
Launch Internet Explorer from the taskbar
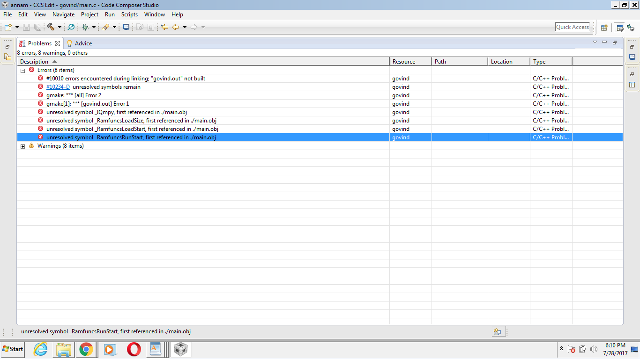coord(41,349)
